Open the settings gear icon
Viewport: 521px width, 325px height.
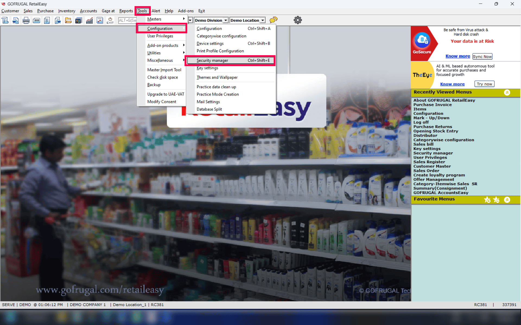[298, 20]
